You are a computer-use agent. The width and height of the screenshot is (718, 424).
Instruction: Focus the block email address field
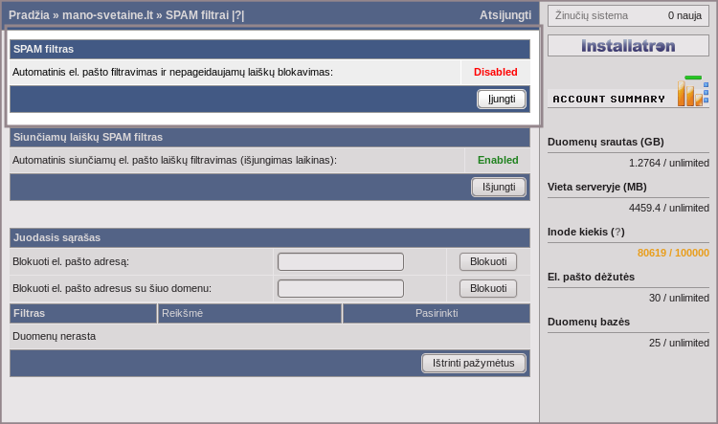[x=340, y=261]
